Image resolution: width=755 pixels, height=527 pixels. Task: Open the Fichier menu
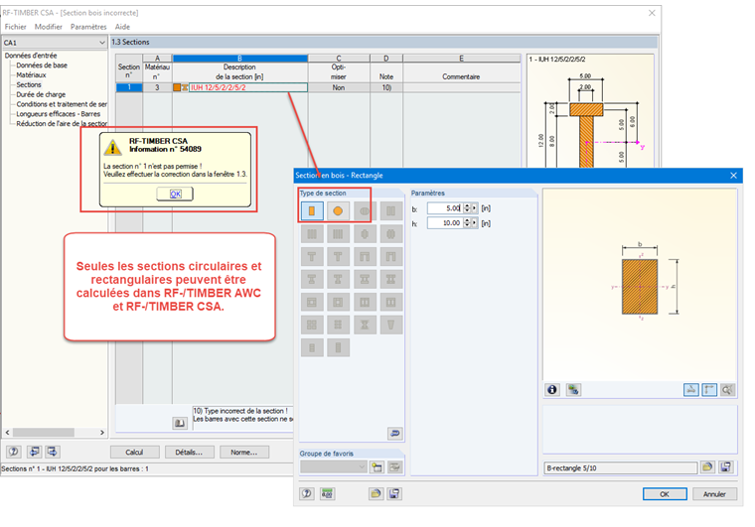tap(16, 27)
